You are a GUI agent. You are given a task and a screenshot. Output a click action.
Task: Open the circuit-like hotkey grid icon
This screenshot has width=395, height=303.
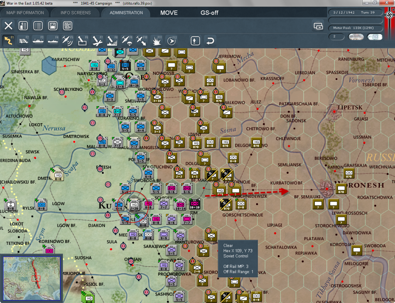tap(68, 26)
